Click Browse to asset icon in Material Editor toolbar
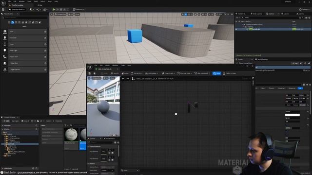312x175 pixels. pyautogui.click(x=95, y=73)
